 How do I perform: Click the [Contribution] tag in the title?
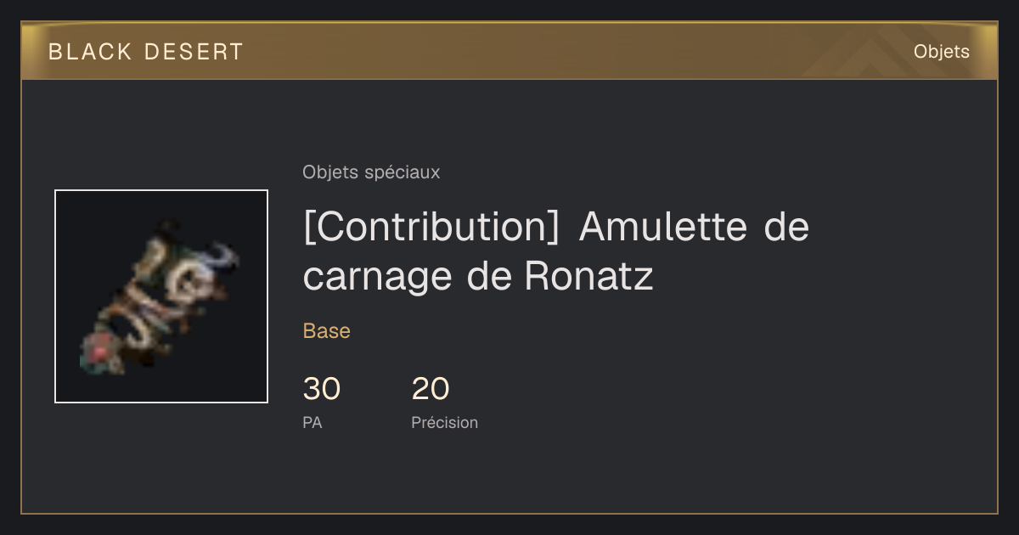pyautogui.click(x=431, y=228)
